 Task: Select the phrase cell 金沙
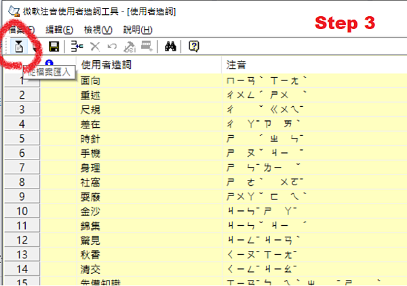coord(149,211)
